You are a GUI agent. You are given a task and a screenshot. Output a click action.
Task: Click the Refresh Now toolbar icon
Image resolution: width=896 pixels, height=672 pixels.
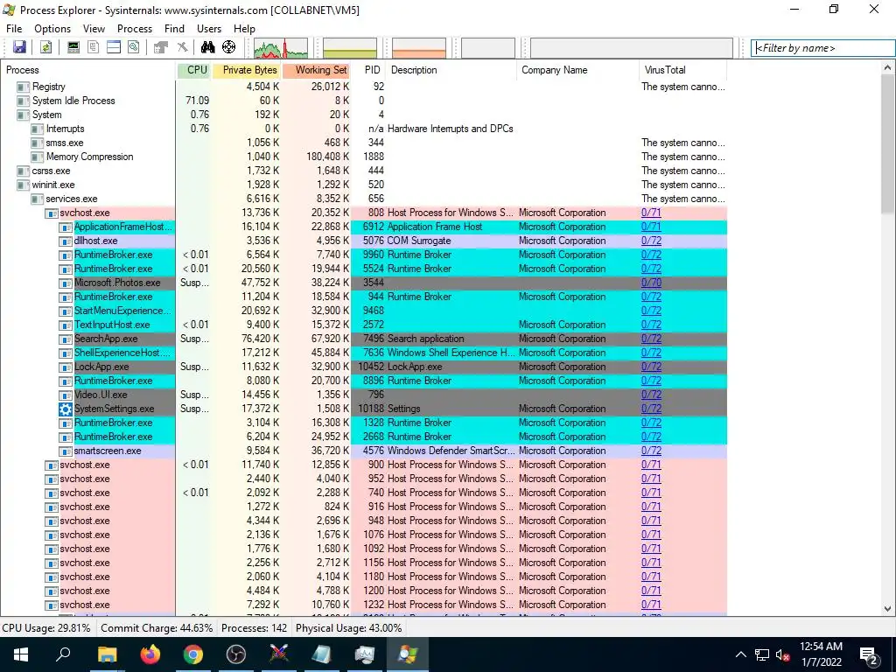pyautogui.click(x=45, y=47)
